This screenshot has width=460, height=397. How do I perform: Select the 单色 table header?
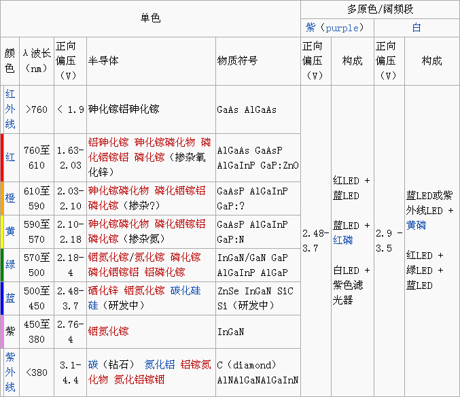tap(150, 18)
